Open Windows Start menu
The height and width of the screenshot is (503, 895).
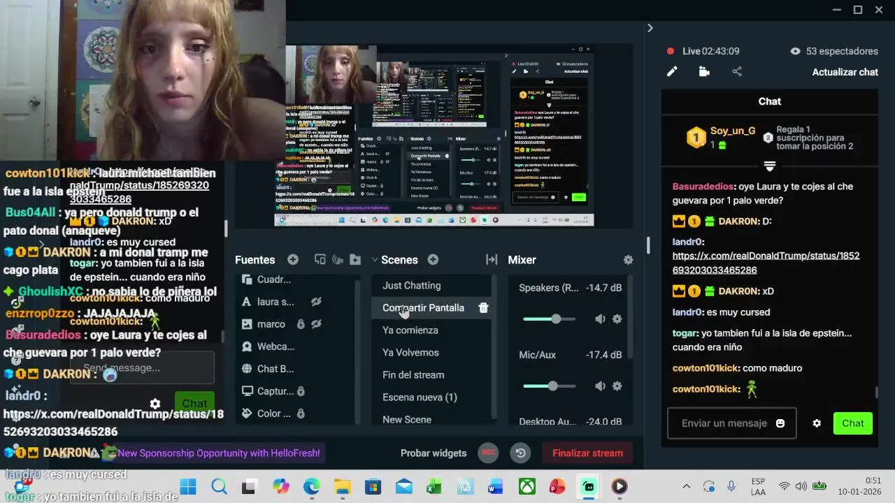pos(188,486)
